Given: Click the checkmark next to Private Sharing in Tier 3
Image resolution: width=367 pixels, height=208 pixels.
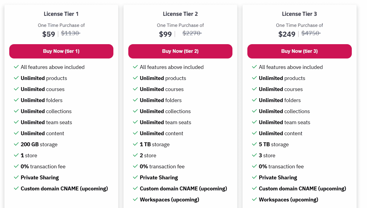Looking at the screenshot, I should [255, 177].
